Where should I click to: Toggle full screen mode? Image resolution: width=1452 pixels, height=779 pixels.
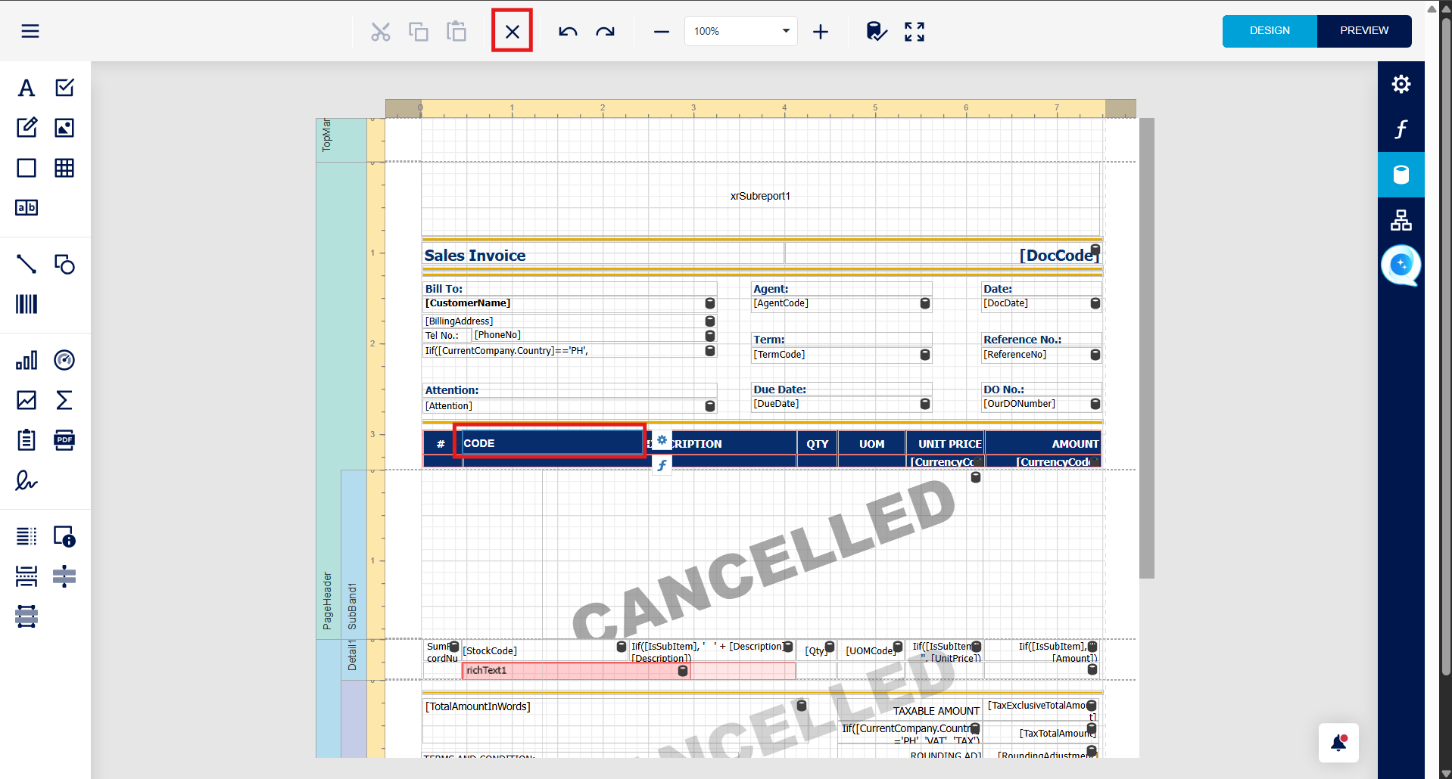pyautogui.click(x=915, y=31)
